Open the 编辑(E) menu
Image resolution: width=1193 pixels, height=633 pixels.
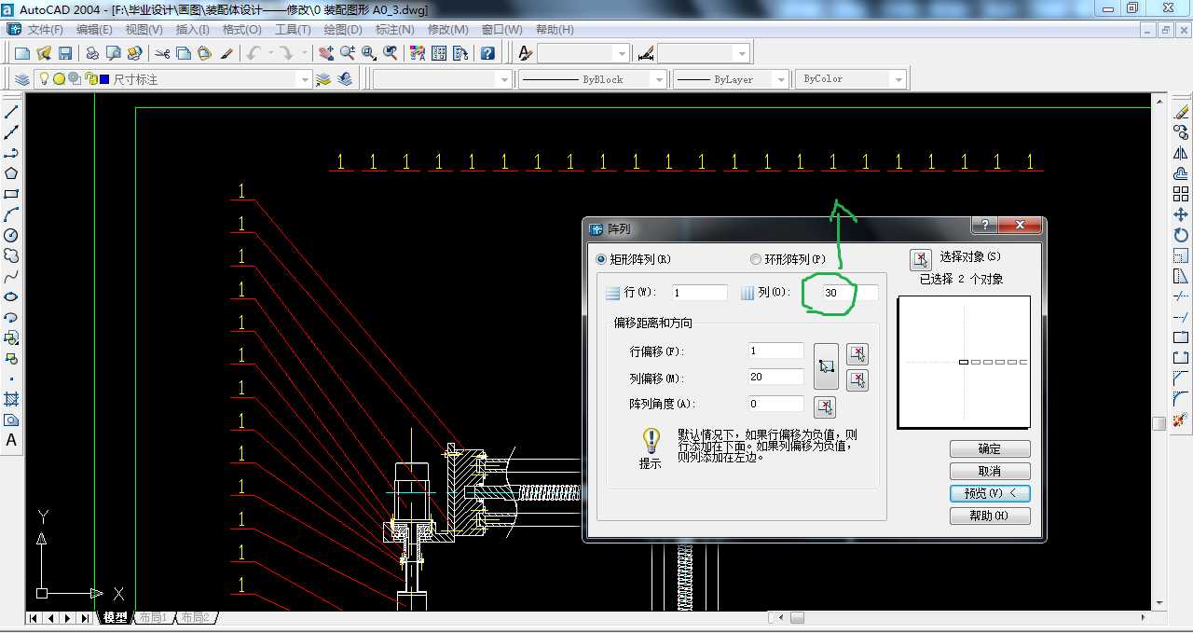[94, 30]
